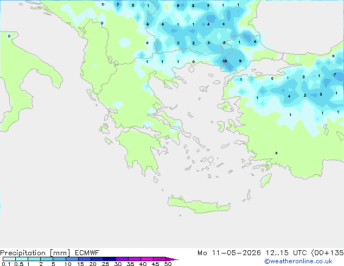The image size is (344, 266).
Task: Select the 1–2 mm legend color swatch
Action: (x=34, y=259)
